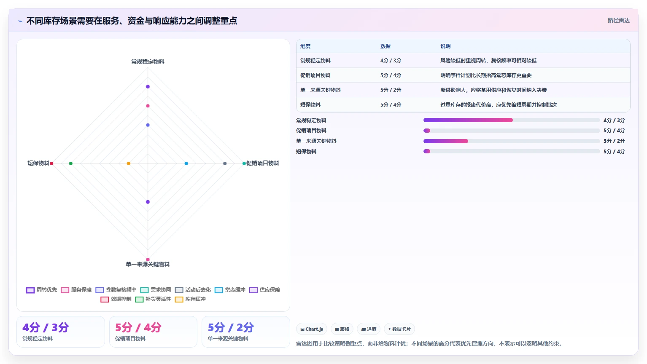
Task: Click the 数据卡片 tag chip
Action: pos(399,329)
